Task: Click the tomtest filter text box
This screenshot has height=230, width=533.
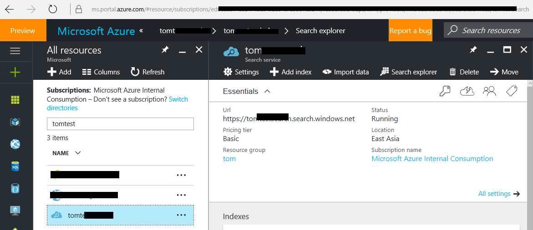Action: click(x=120, y=124)
